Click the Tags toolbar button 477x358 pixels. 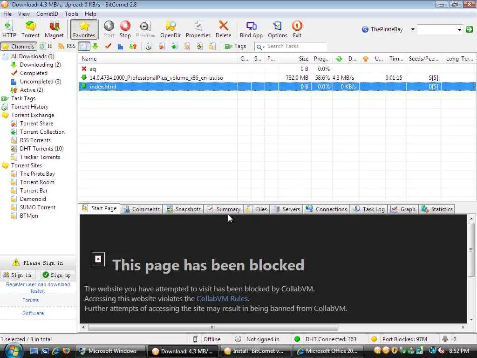(x=235, y=46)
